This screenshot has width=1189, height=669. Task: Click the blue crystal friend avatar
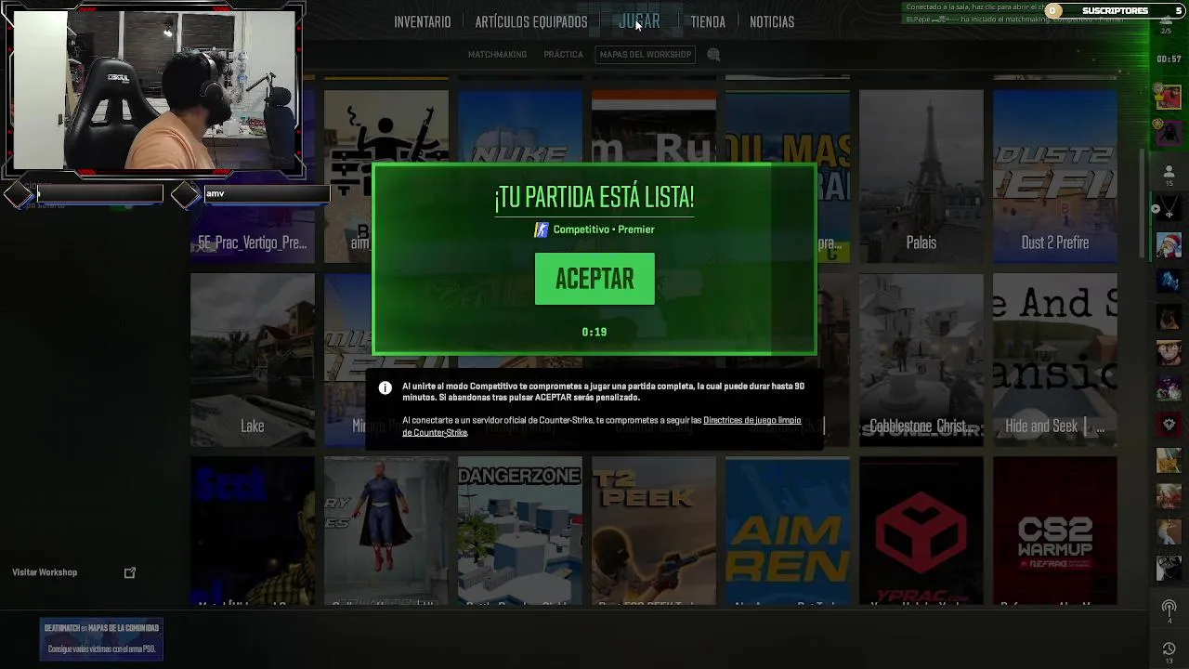1169,281
